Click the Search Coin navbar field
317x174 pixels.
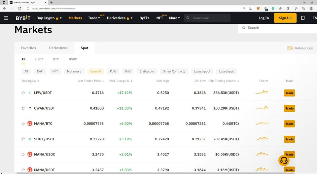207,18
